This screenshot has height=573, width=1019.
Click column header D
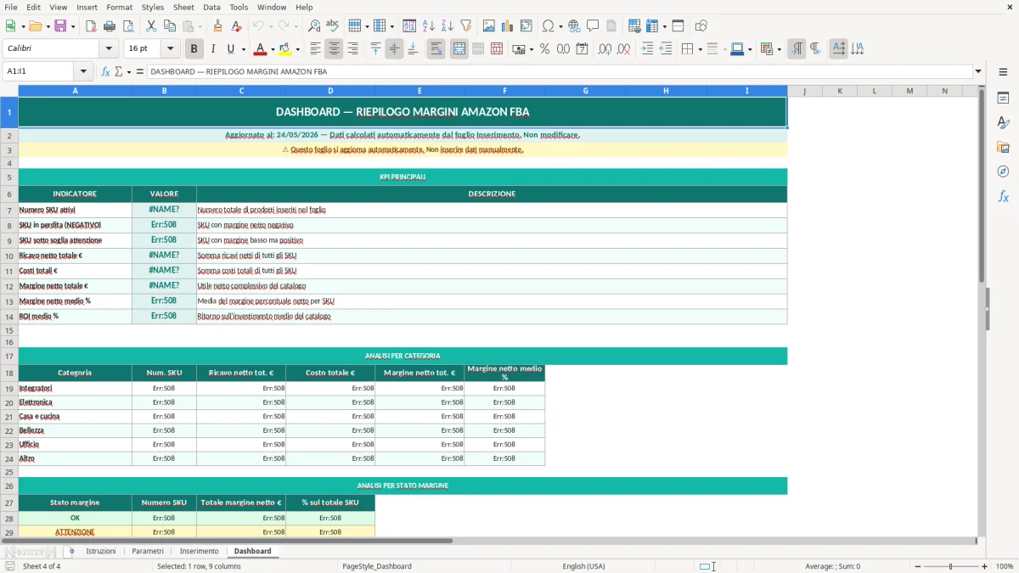330,91
